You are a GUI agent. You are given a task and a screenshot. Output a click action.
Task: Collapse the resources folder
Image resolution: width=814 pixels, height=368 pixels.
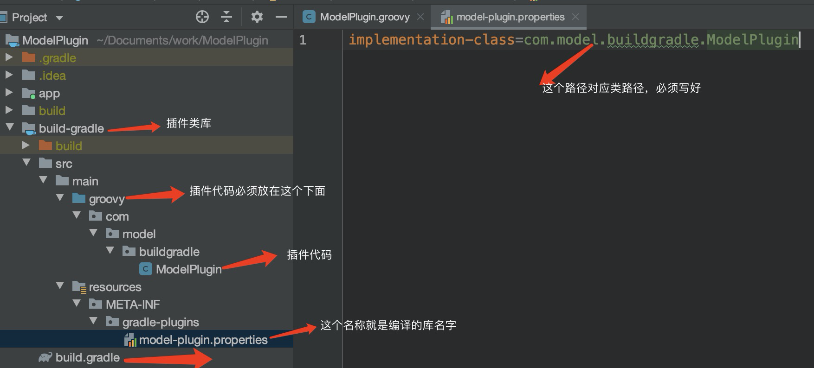click(60, 286)
